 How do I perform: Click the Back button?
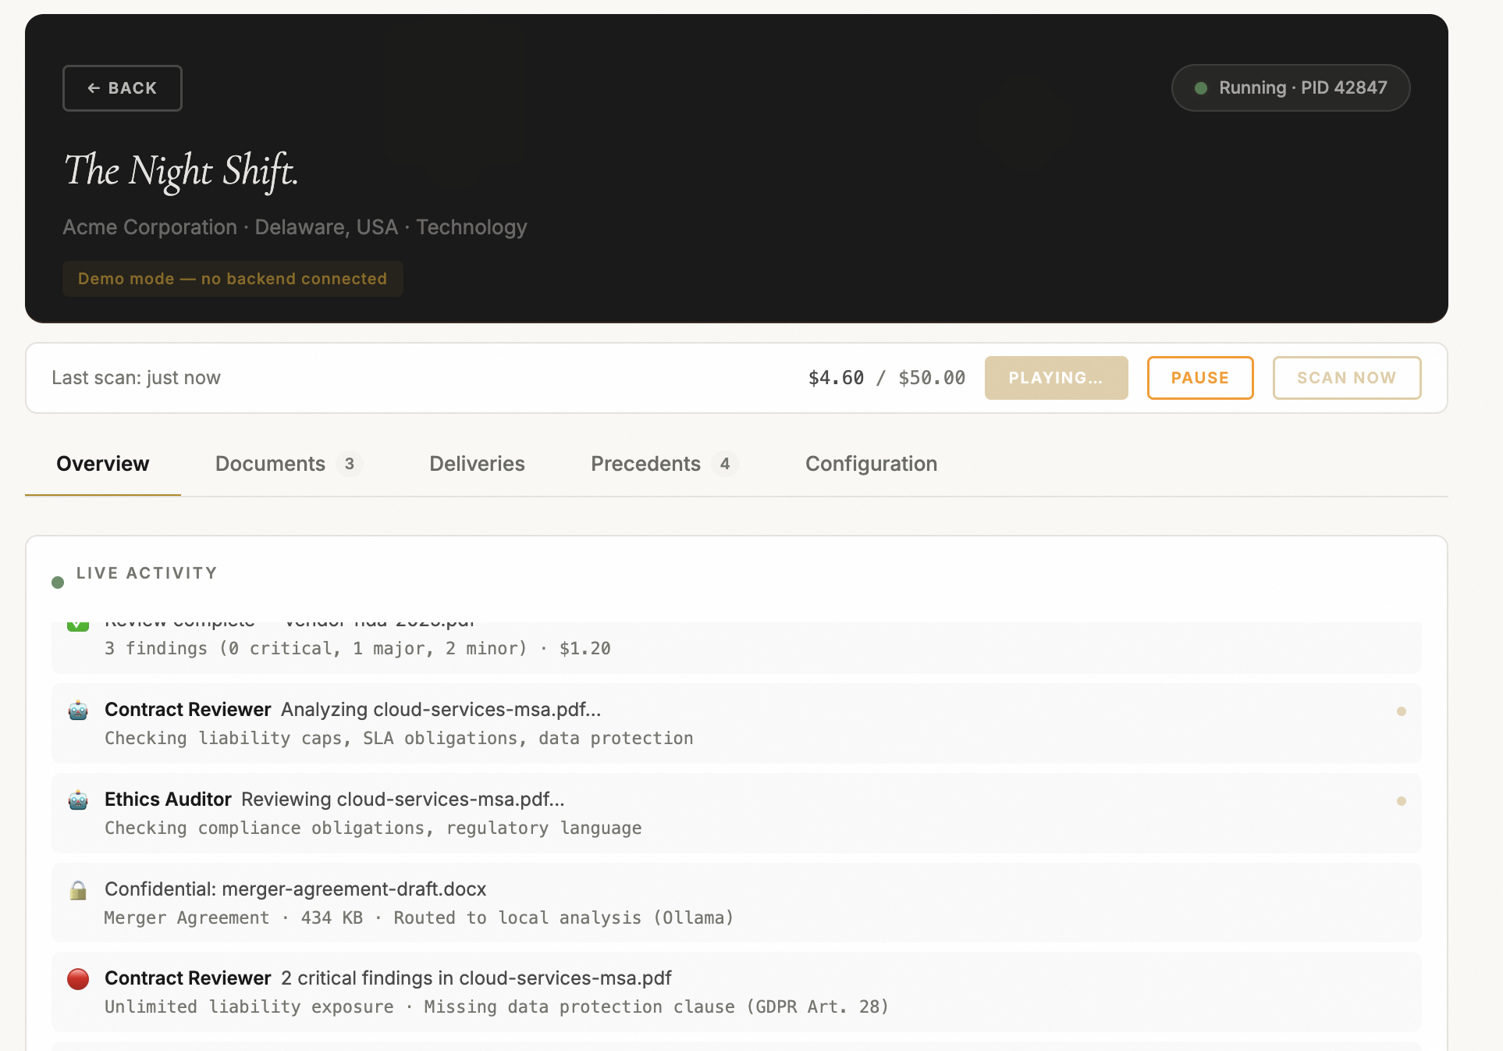pyautogui.click(x=123, y=88)
